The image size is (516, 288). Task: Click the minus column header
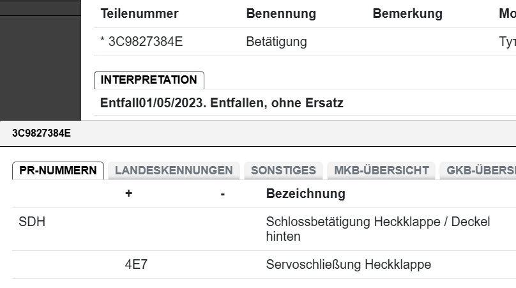click(x=222, y=193)
